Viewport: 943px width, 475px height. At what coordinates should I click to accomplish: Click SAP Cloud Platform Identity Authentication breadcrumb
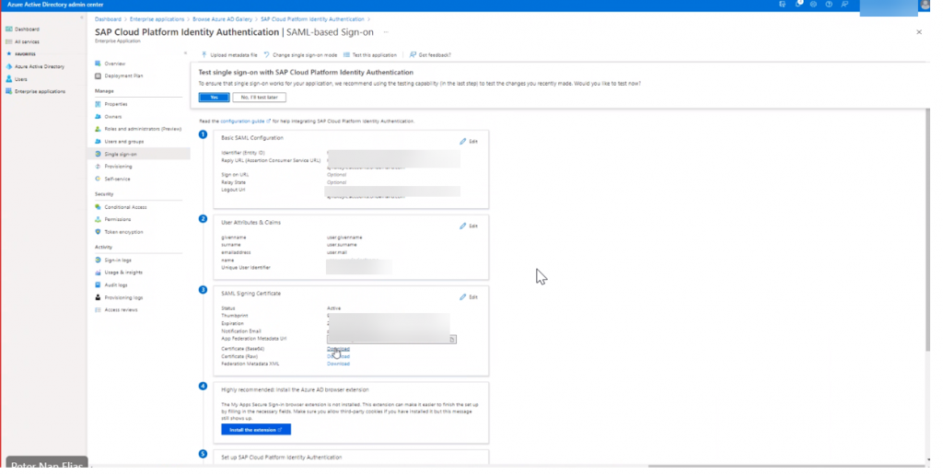tap(312, 19)
